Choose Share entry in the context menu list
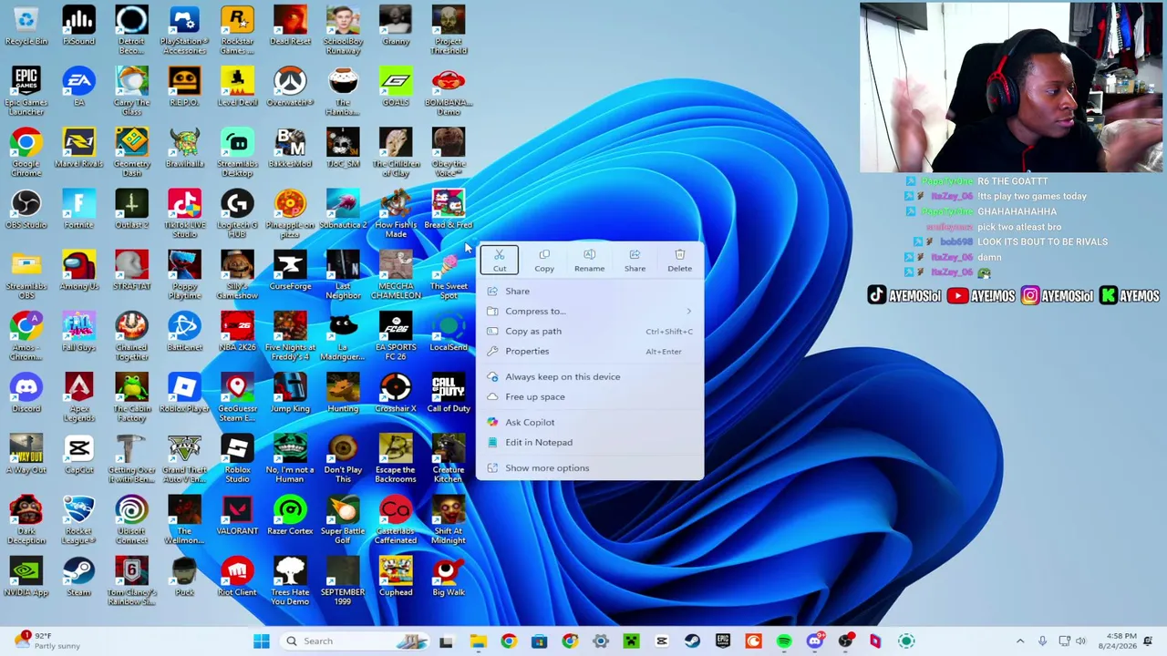The width and height of the screenshot is (1167, 656). click(591, 291)
